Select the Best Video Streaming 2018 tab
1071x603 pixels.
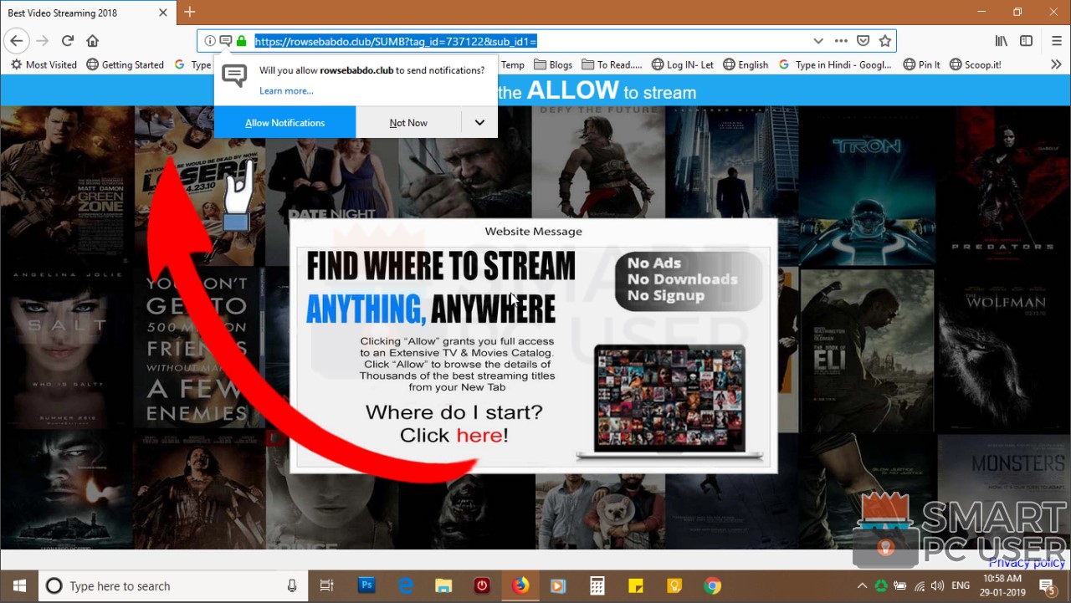pos(75,13)
